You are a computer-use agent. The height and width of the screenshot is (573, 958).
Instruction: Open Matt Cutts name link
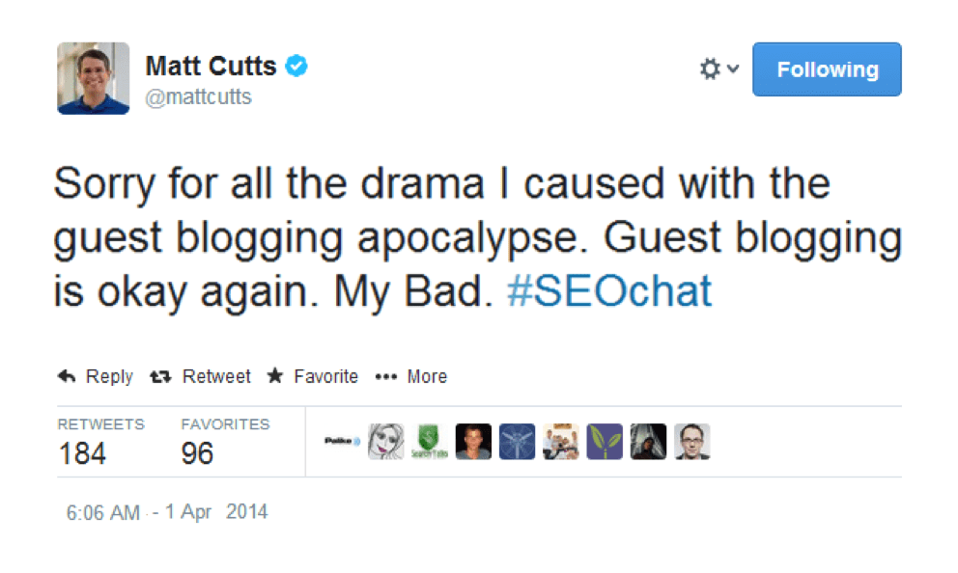point(211,67)
